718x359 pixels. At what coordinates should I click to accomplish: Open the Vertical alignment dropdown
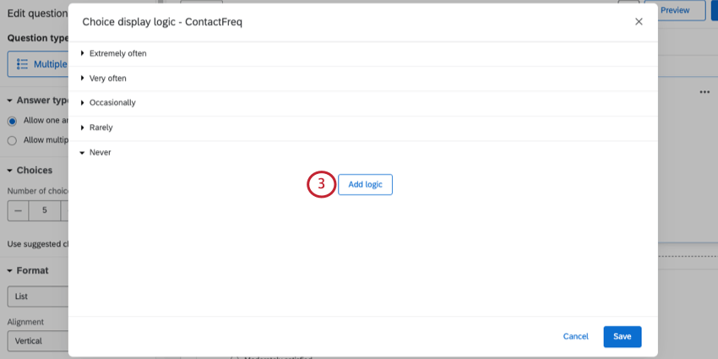tap(37, 342)
